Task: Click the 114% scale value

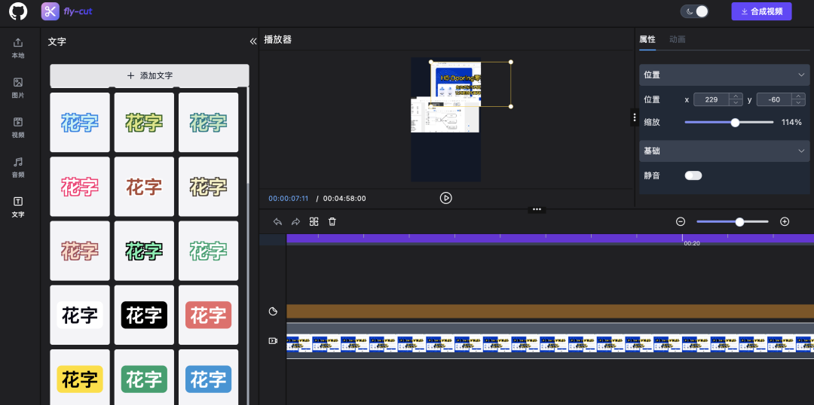Action: click(791, 123)
